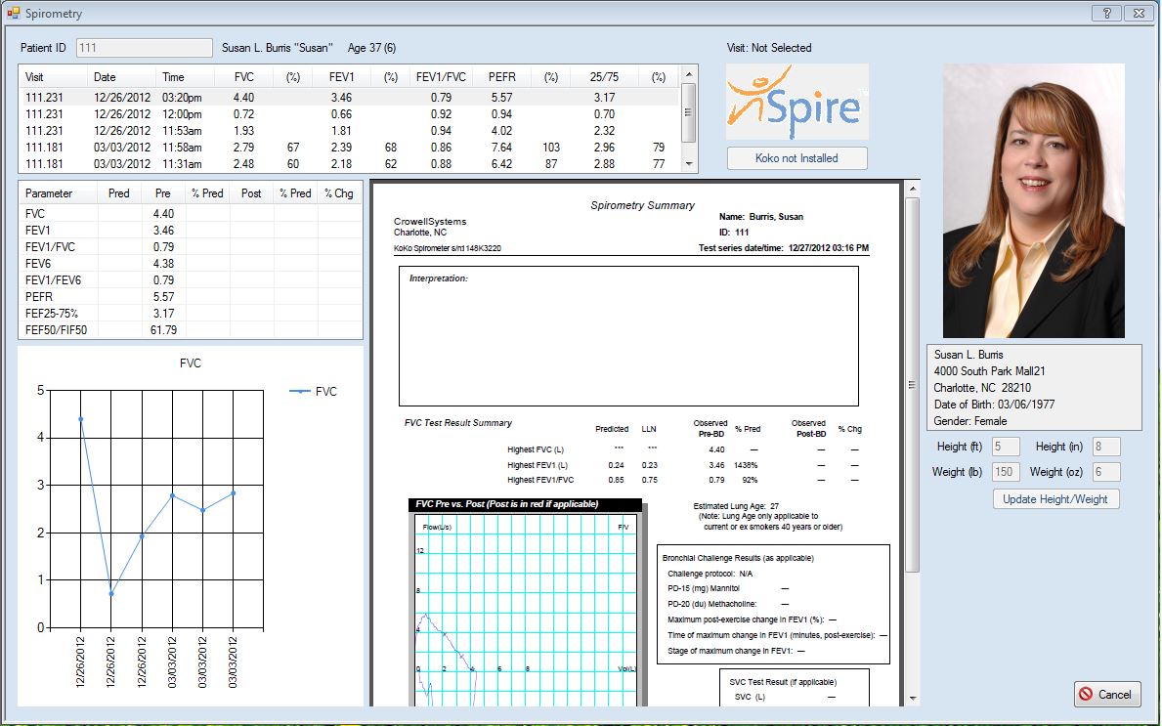Image resolution: width=1162 pixels, height=726 pixels.
Task: Click the patient photo of Susan Burris
Action: click(1033, 200)
